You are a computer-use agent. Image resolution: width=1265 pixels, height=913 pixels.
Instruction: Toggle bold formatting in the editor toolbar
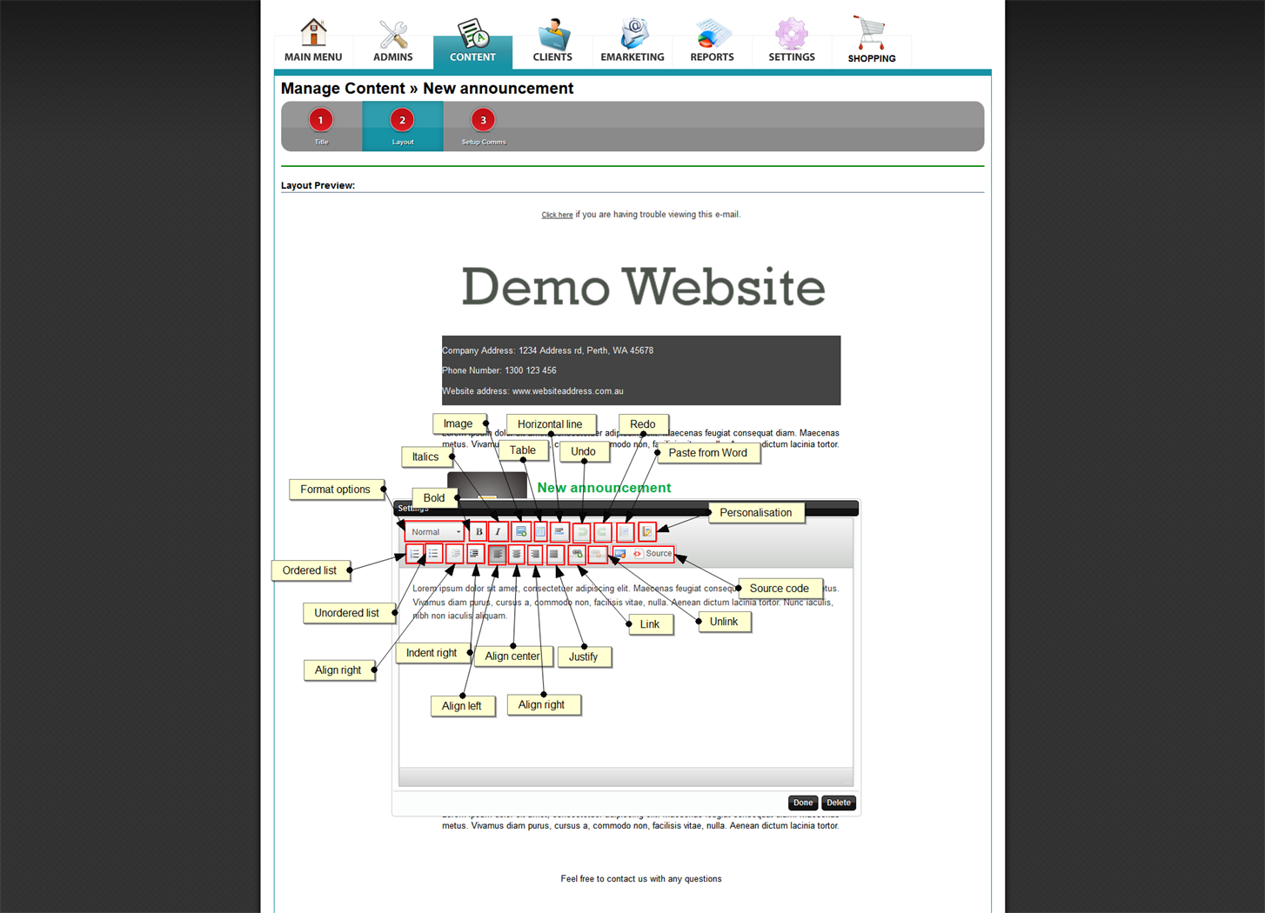(x=479, y=532)
